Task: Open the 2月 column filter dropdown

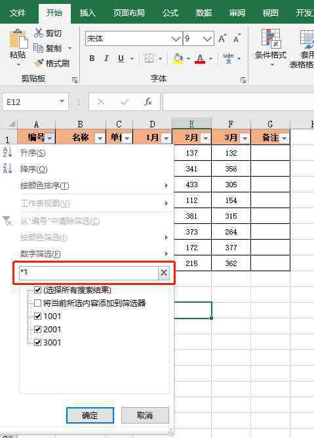Action: 206,139
